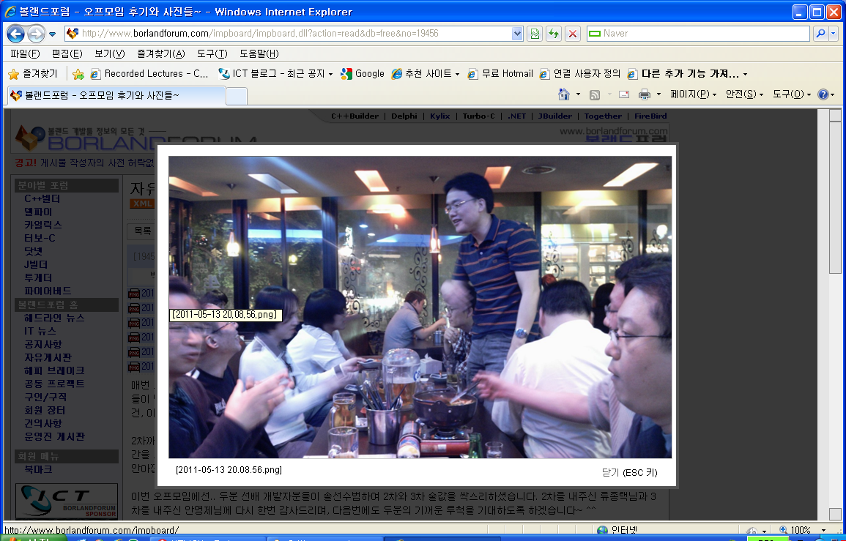Open the Help question mark icon
846x541 pixels.
tap(823, 94)
